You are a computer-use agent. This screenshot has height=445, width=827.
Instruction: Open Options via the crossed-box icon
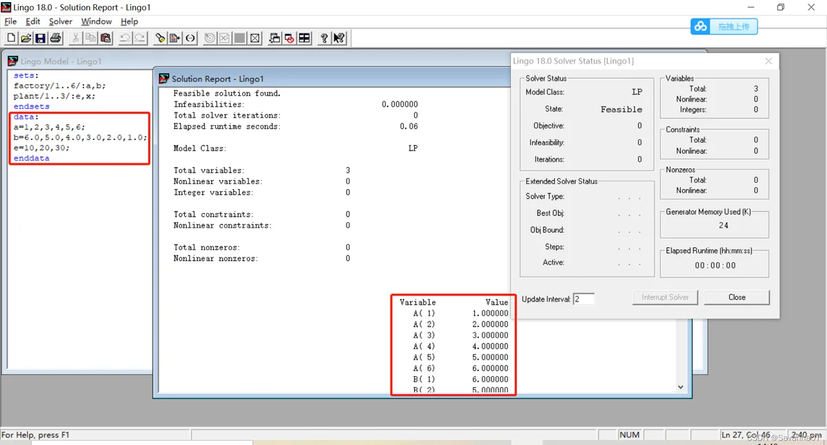coord(255,38)
